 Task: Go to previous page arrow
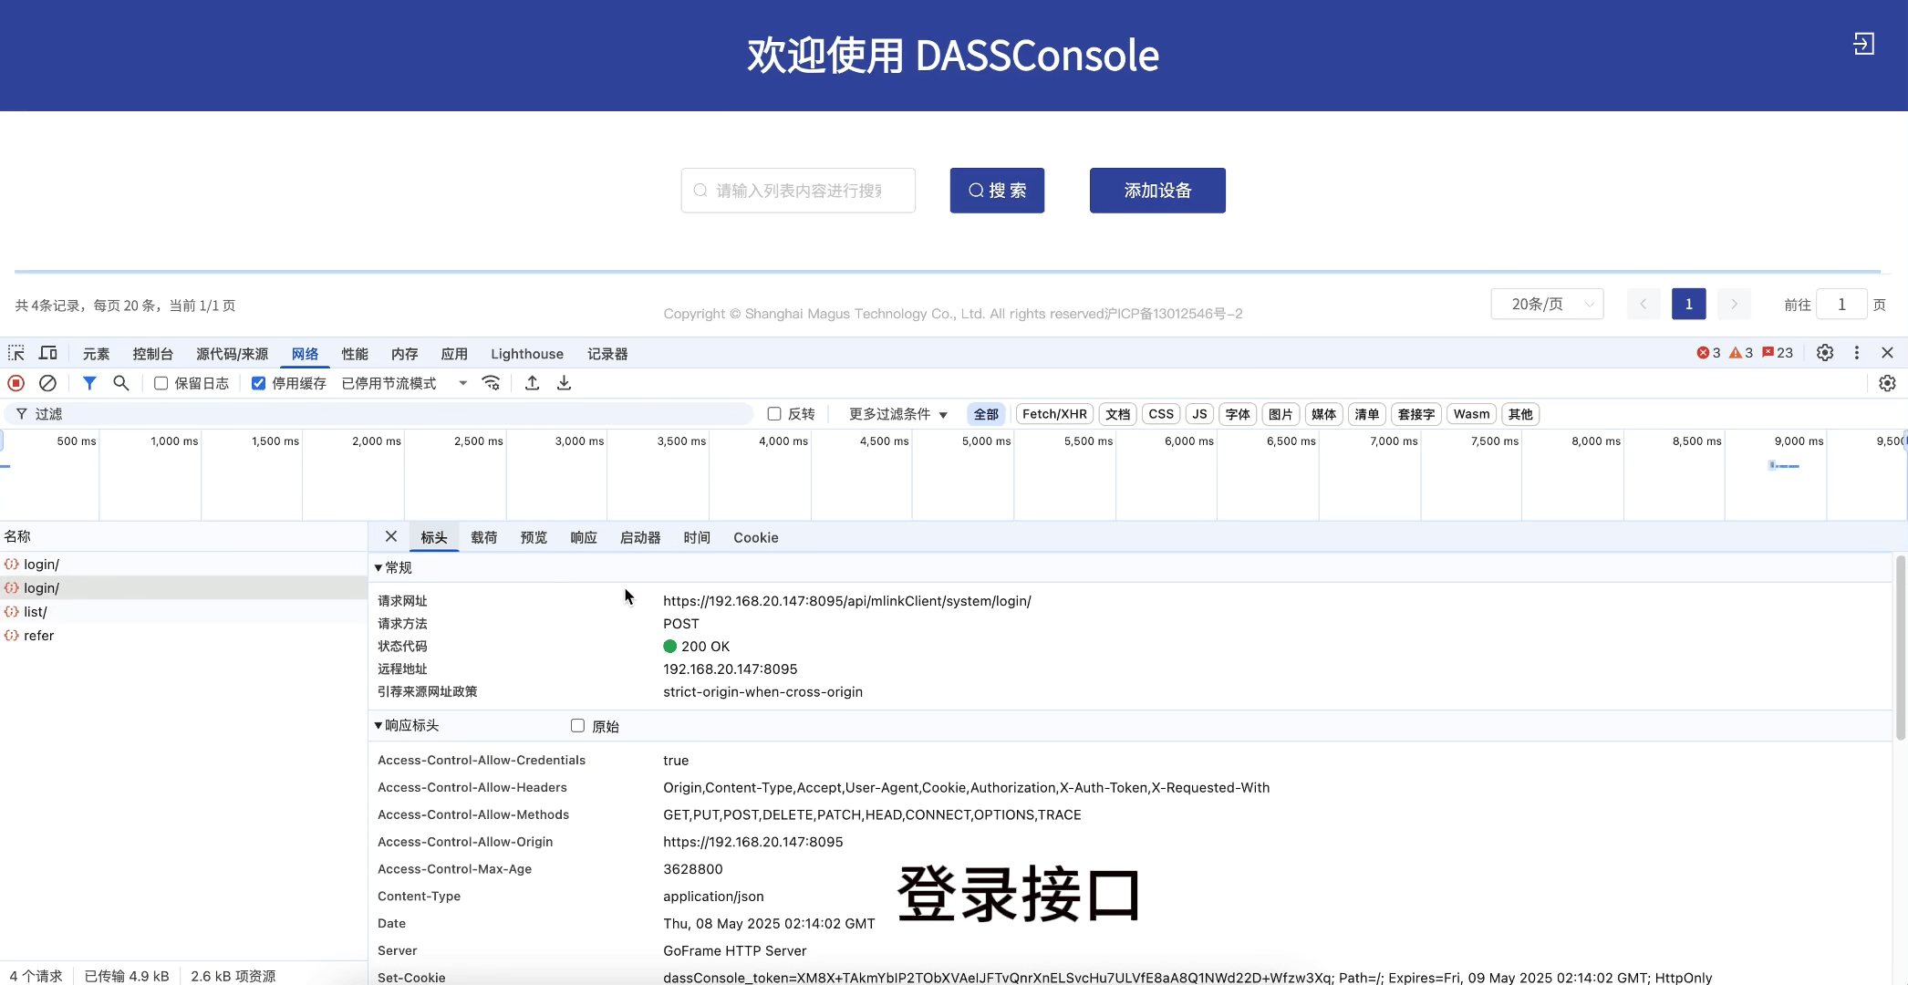[1644, 304]
